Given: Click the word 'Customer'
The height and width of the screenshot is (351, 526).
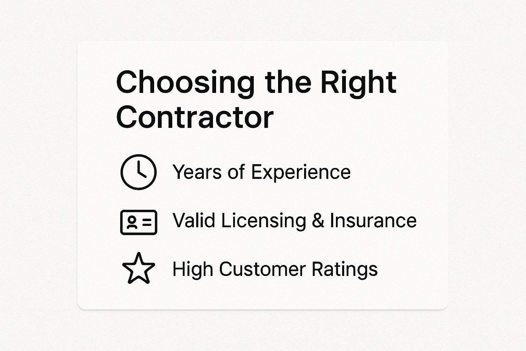Looking at the screenshot, I should tap(262, 269).
